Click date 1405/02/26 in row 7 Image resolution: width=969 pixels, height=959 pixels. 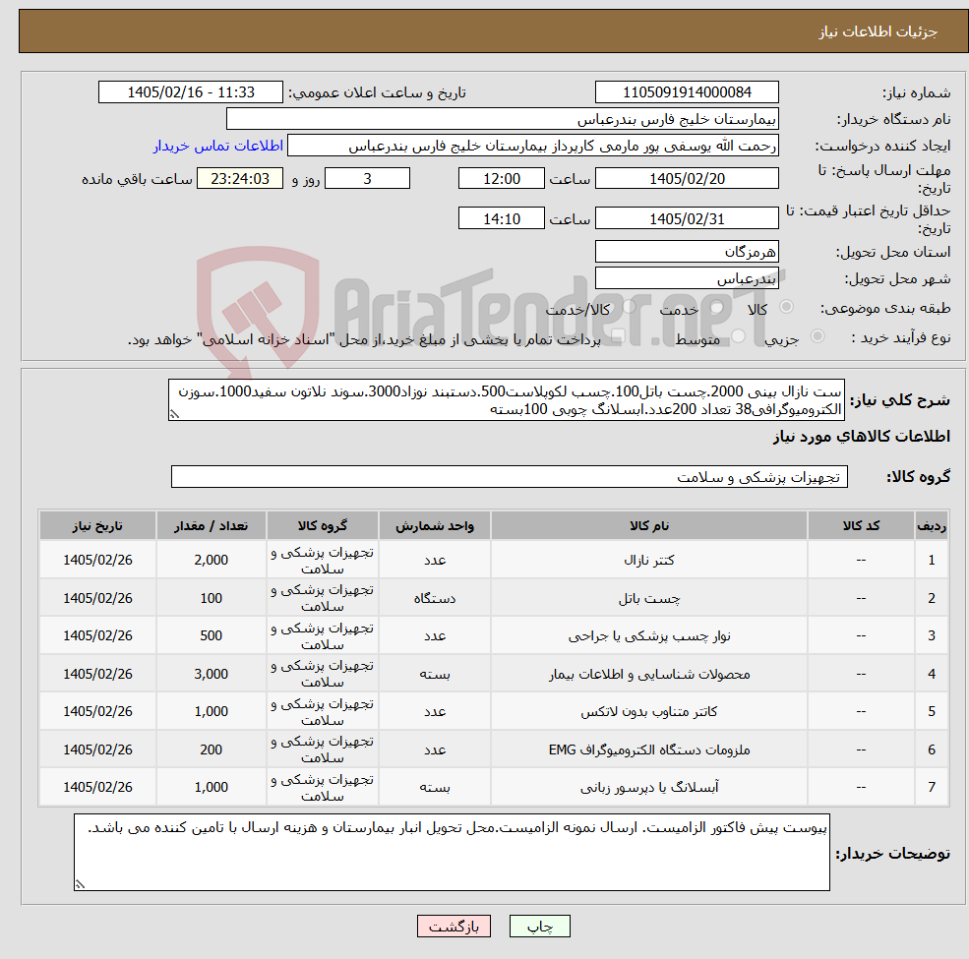coord(97,787)
